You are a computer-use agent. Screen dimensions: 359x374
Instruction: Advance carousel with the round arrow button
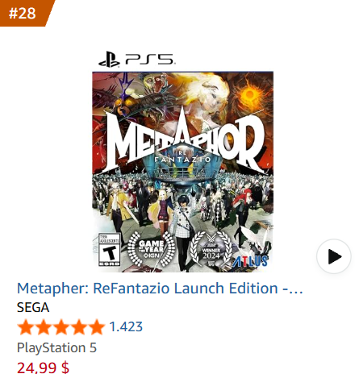(x=334, y=256)
